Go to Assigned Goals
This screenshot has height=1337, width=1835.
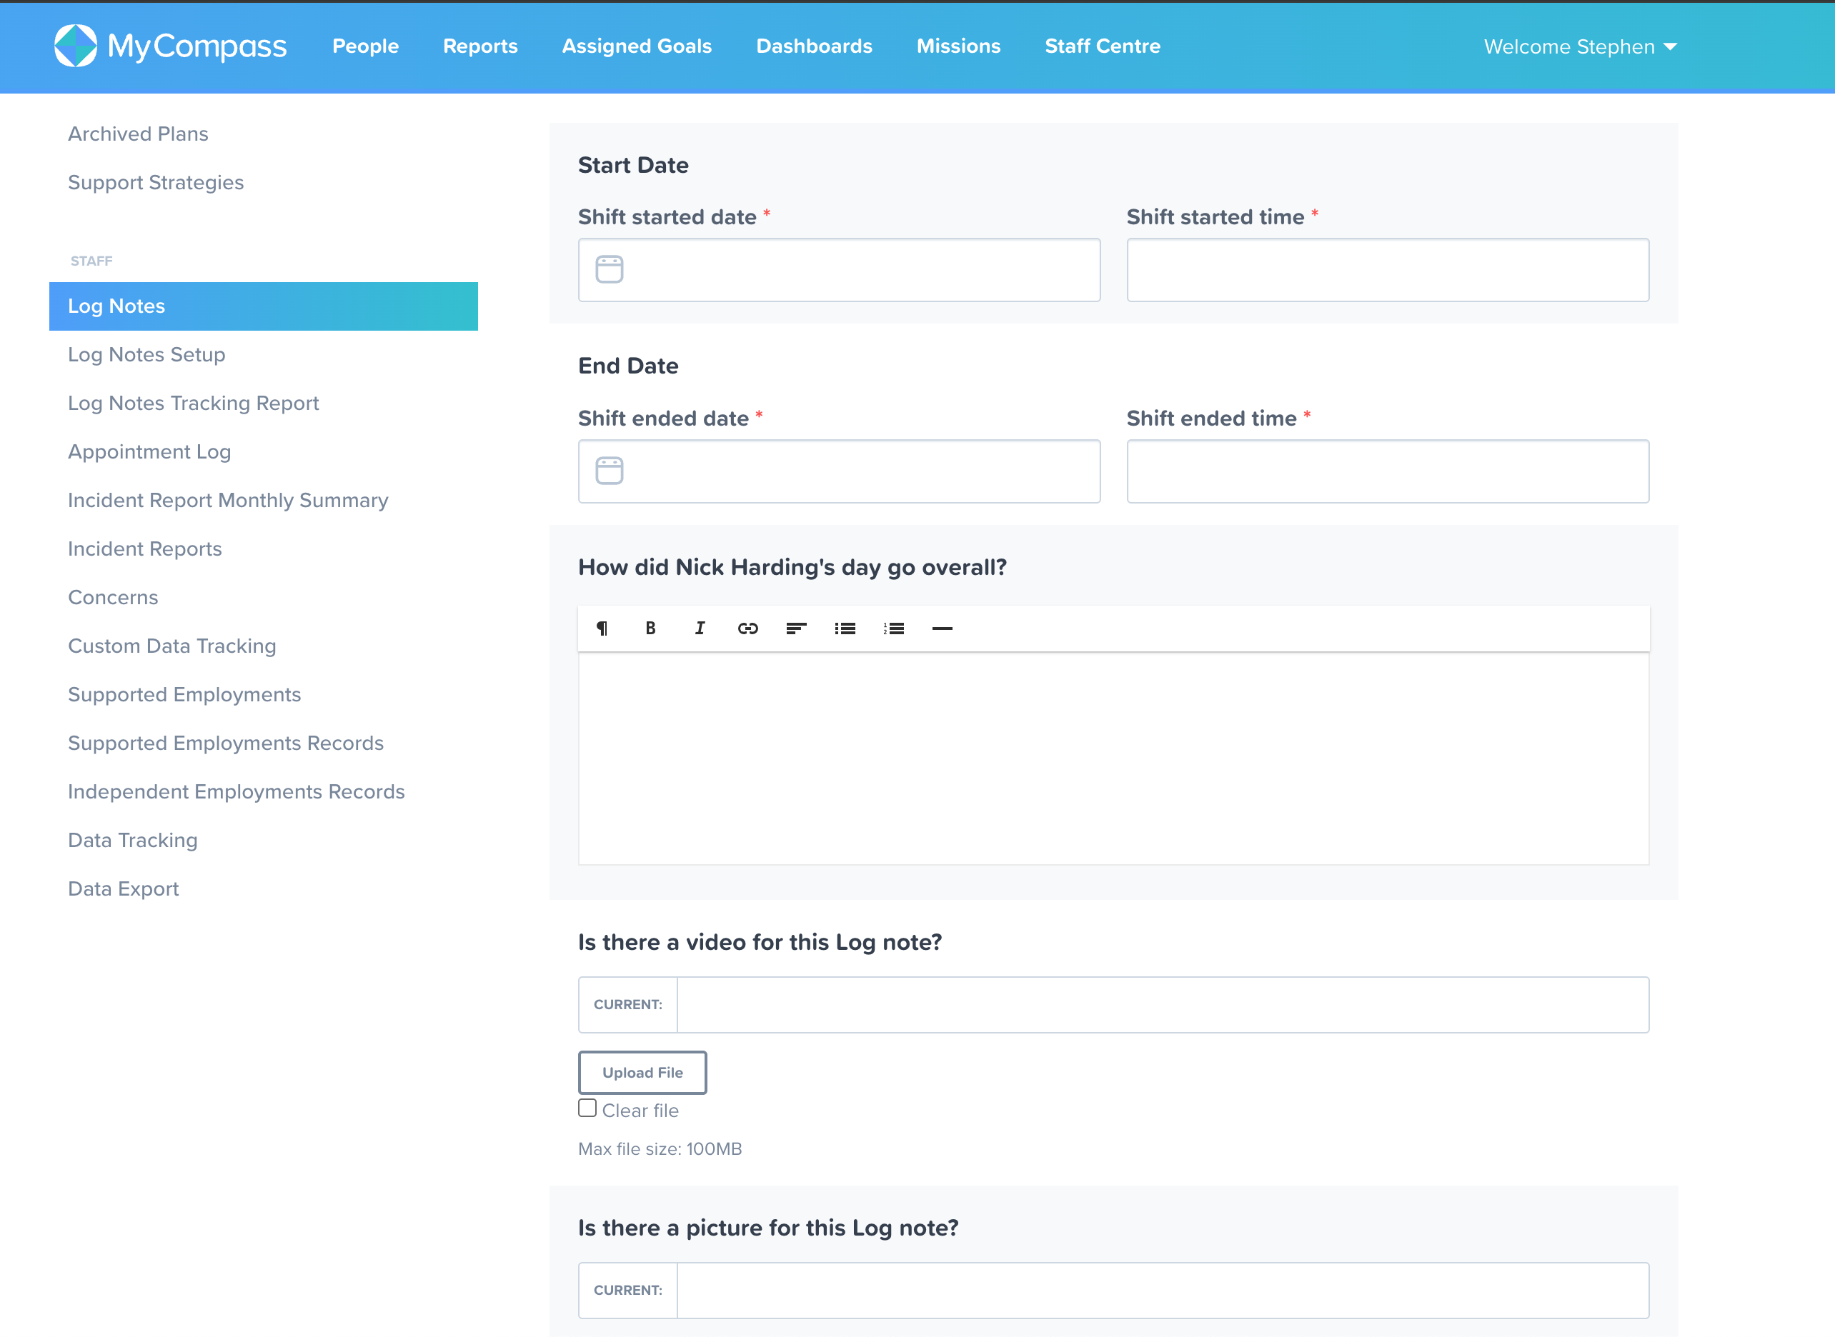(x=637, y=46)
